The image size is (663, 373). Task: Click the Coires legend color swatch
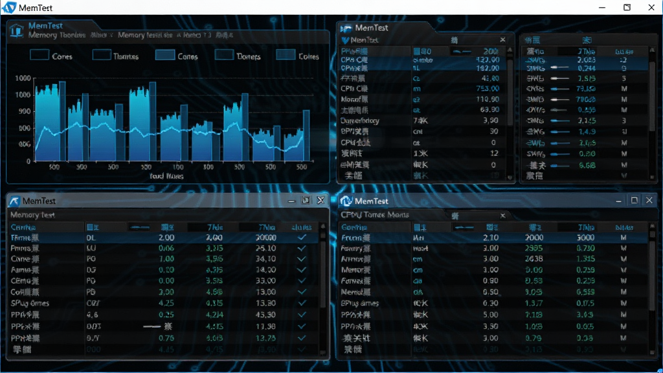(286, 55)
